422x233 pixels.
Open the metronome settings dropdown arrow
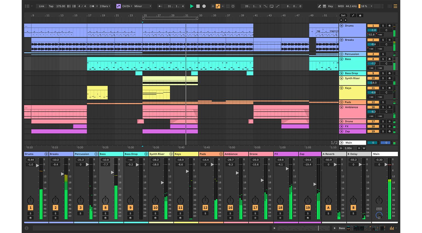[x=97, y=6]
